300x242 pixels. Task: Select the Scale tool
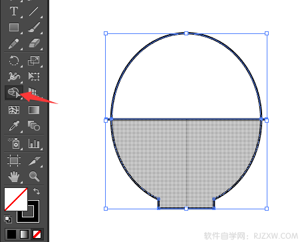point(34,60)
